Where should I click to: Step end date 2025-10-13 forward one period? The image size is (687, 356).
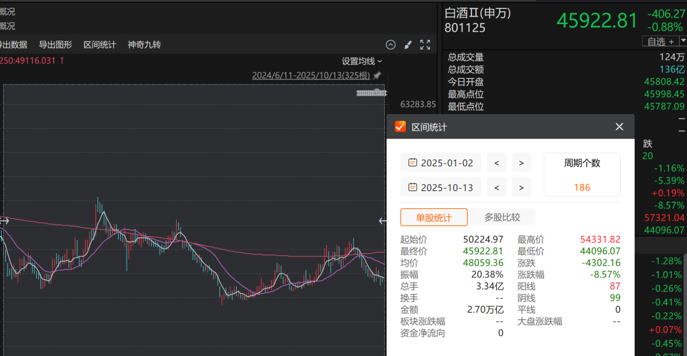[521, 187]
